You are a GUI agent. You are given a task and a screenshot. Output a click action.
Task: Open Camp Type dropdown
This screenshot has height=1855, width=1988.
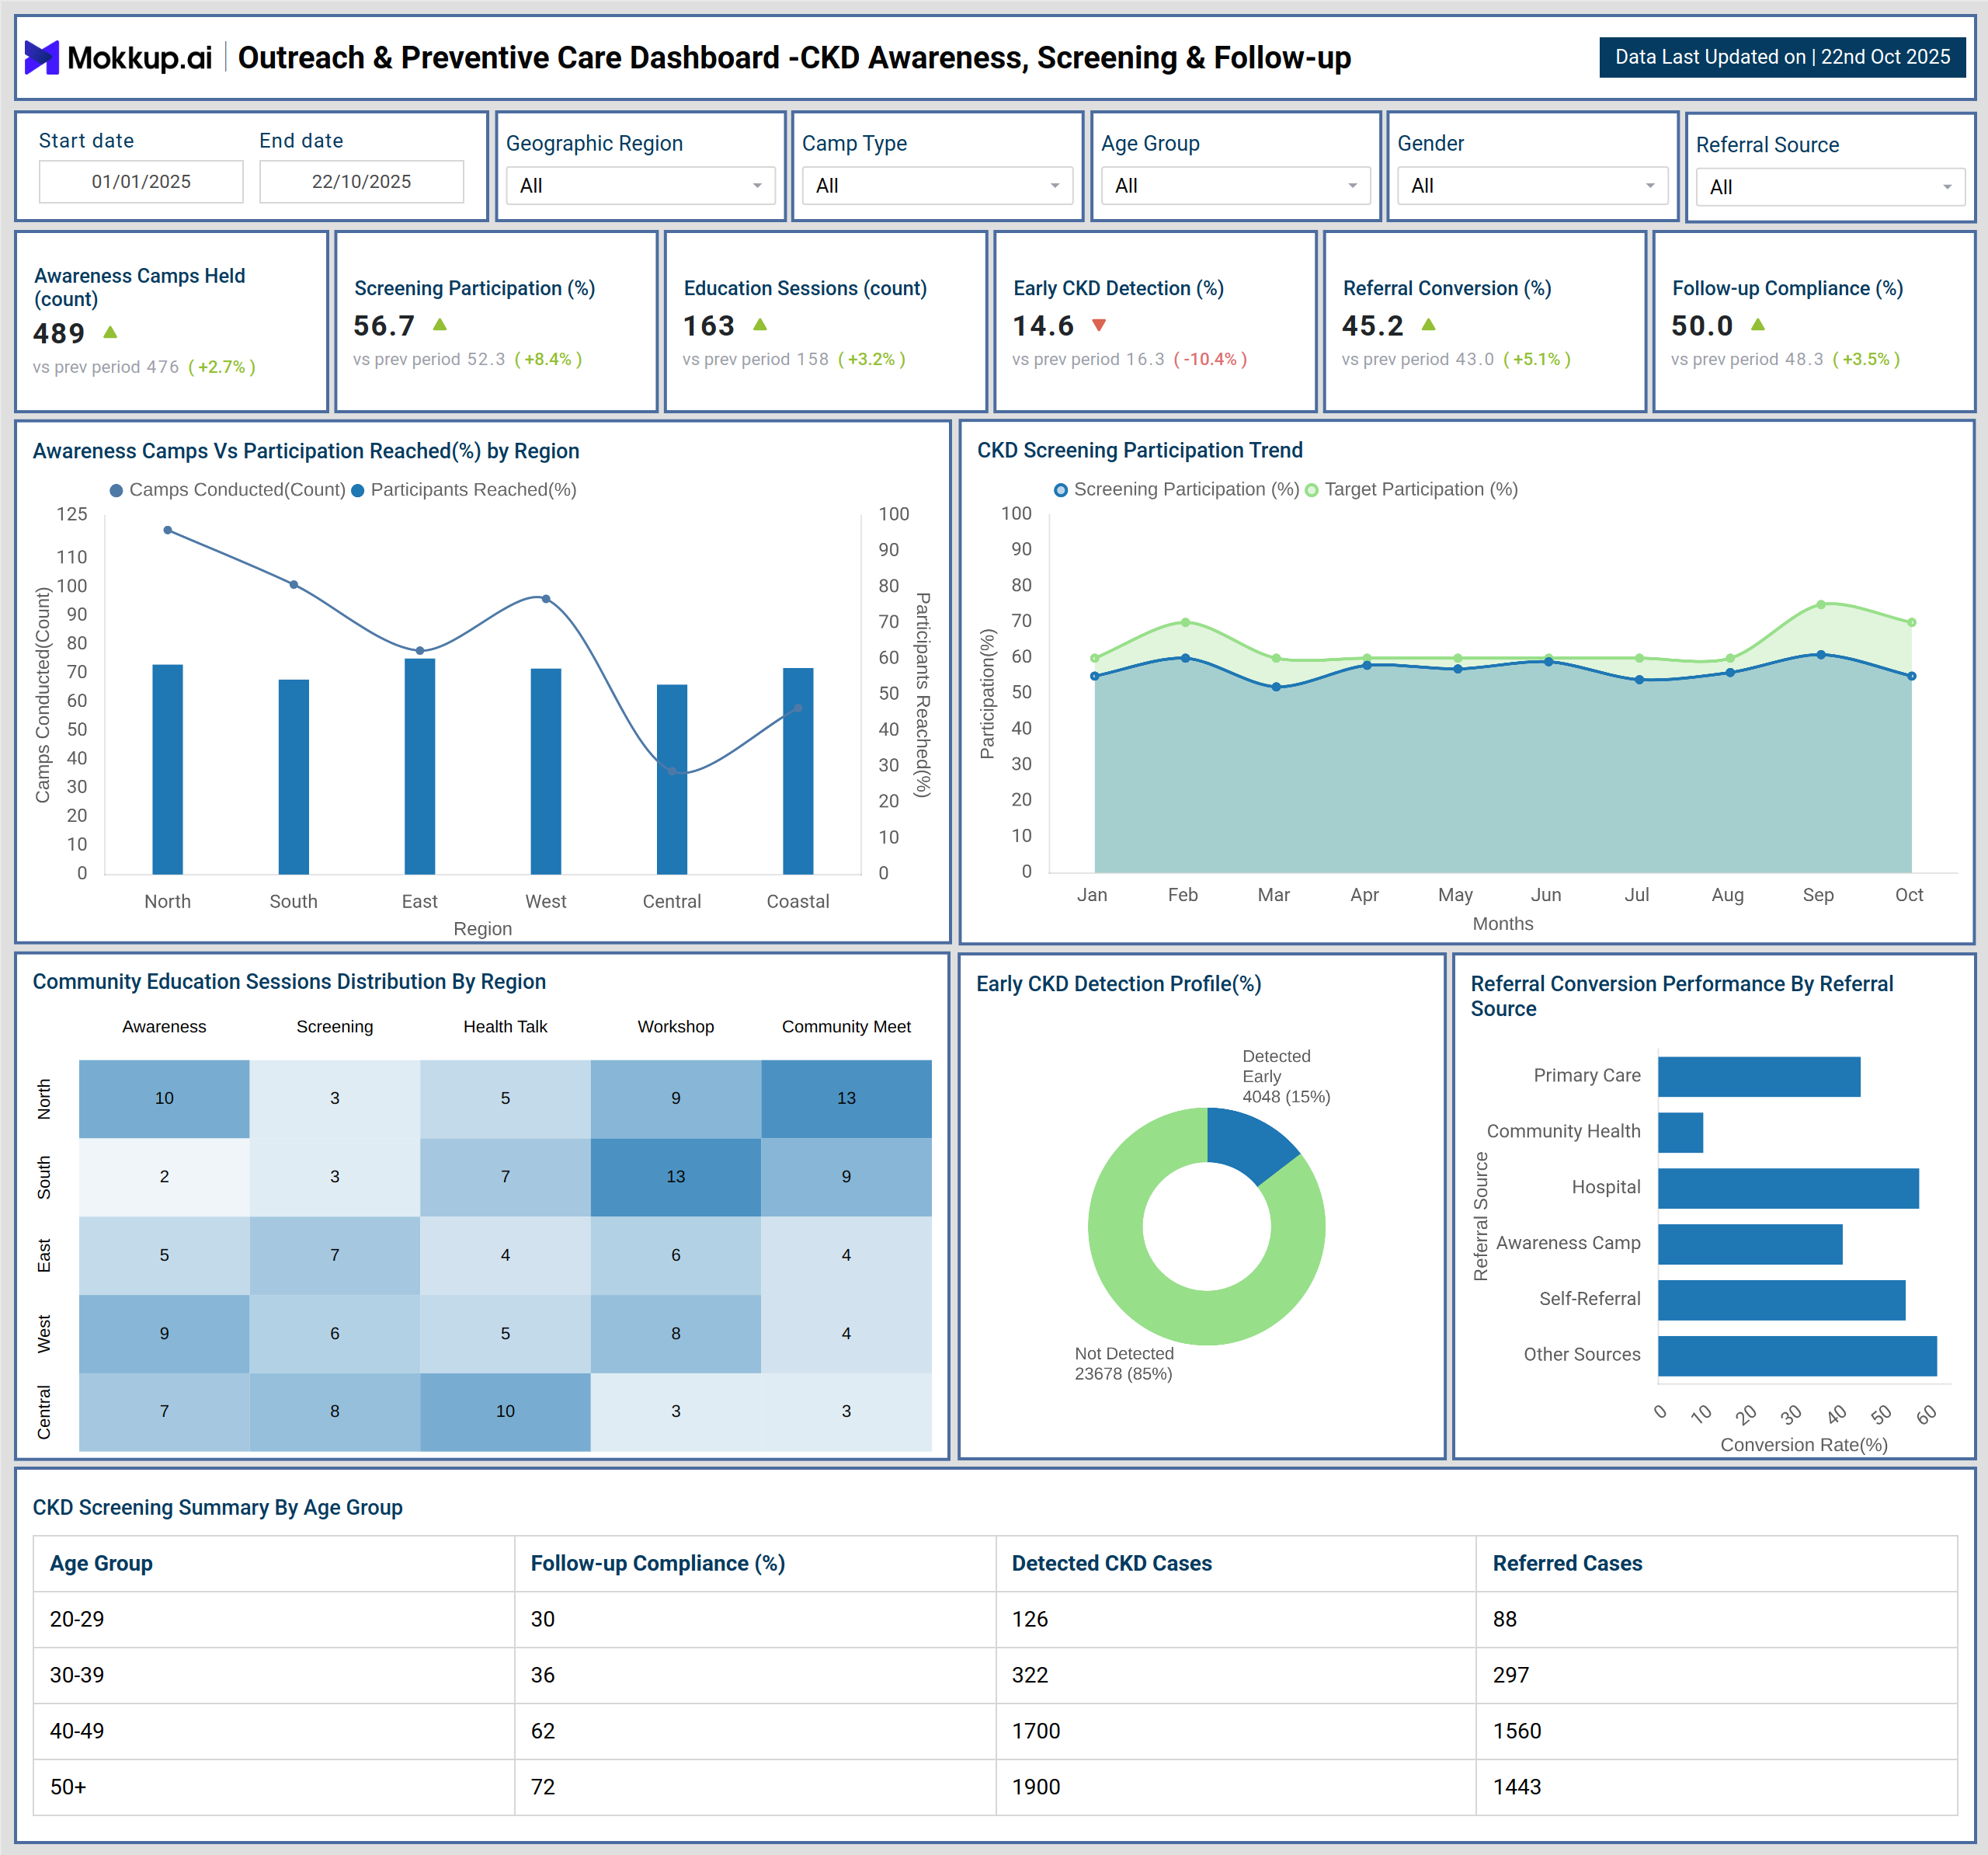pos(937,186)
